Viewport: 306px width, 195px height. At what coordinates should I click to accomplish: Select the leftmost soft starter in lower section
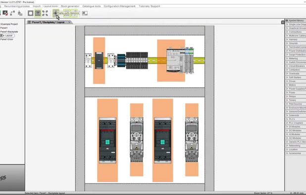pos(107,141)
